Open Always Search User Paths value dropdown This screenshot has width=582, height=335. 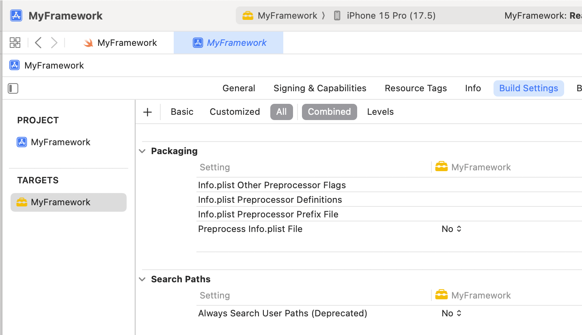[x=452, y=313]
